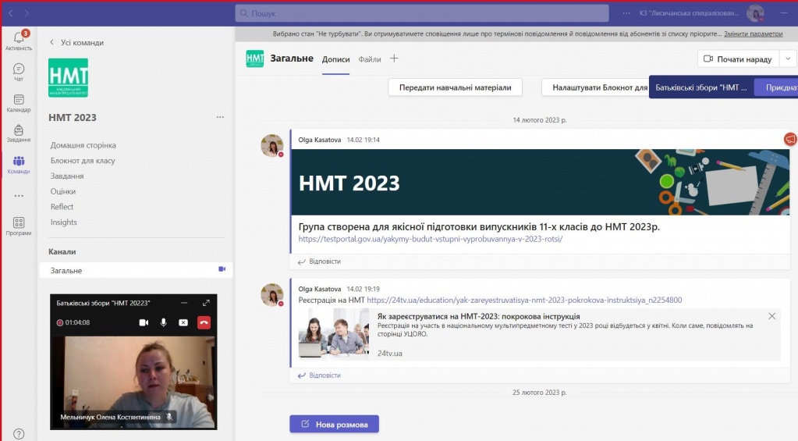Open Оцінки in the team menu

point(62,191)
